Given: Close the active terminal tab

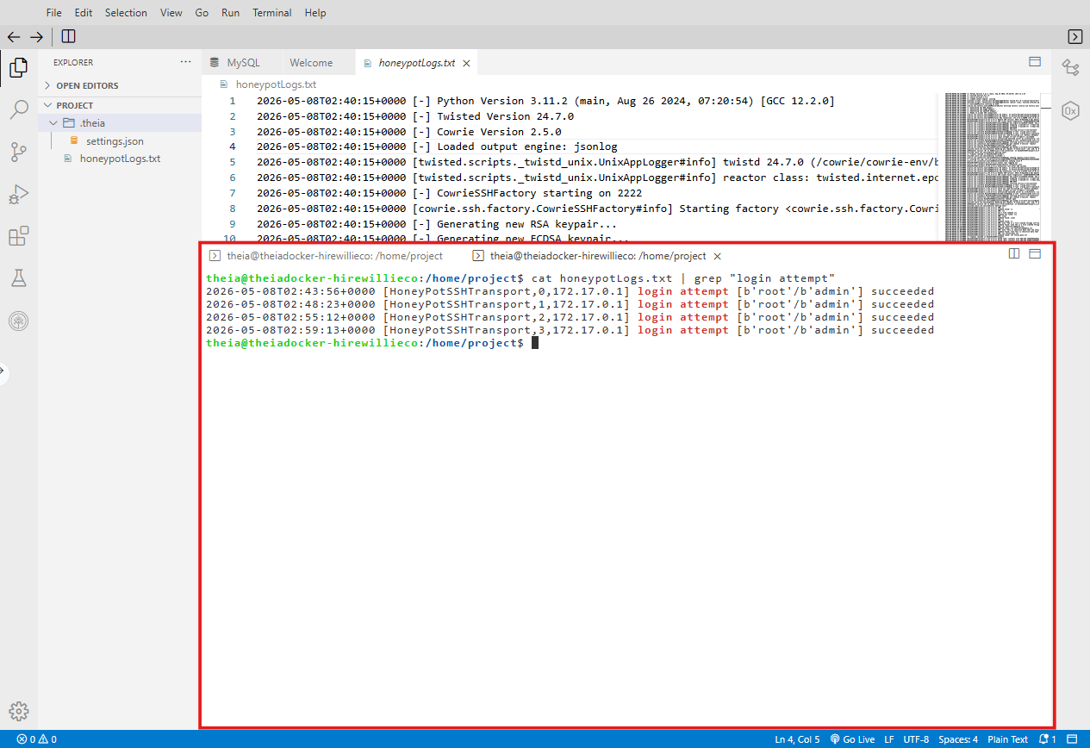Looking at the screenshot, I should coord(717,256).
